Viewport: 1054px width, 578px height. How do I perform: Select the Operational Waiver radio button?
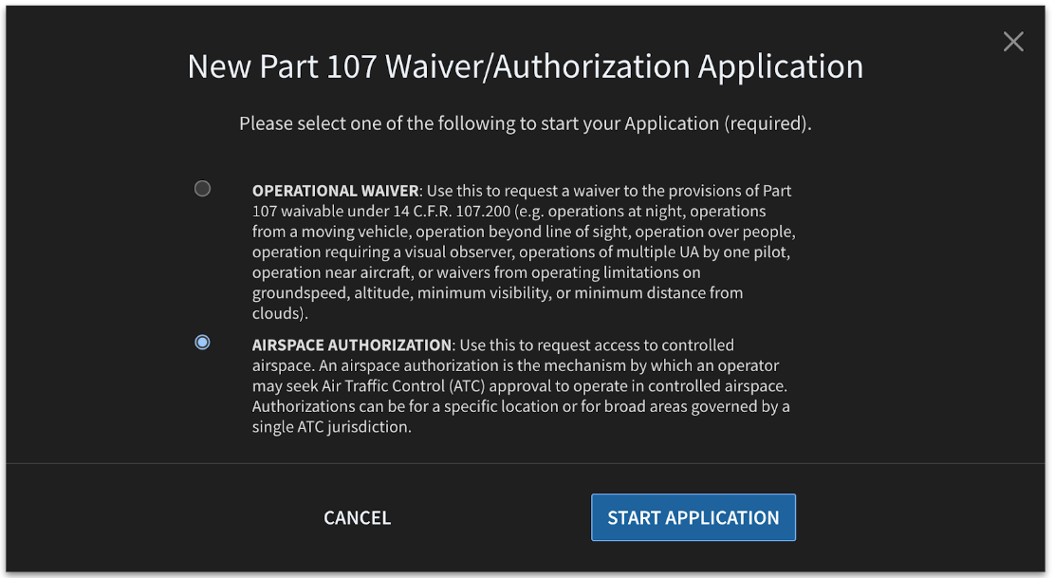pyautogui.click(x=202, y=188)
